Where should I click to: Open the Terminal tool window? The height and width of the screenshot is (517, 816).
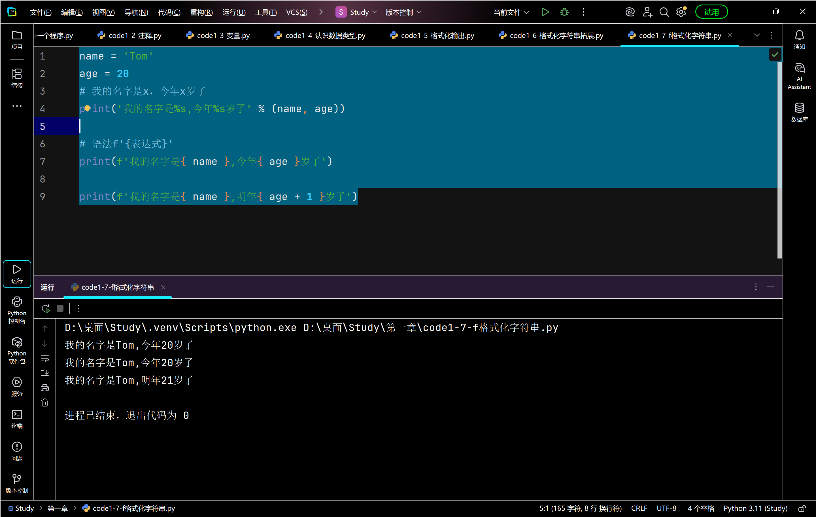click(17, 419)
